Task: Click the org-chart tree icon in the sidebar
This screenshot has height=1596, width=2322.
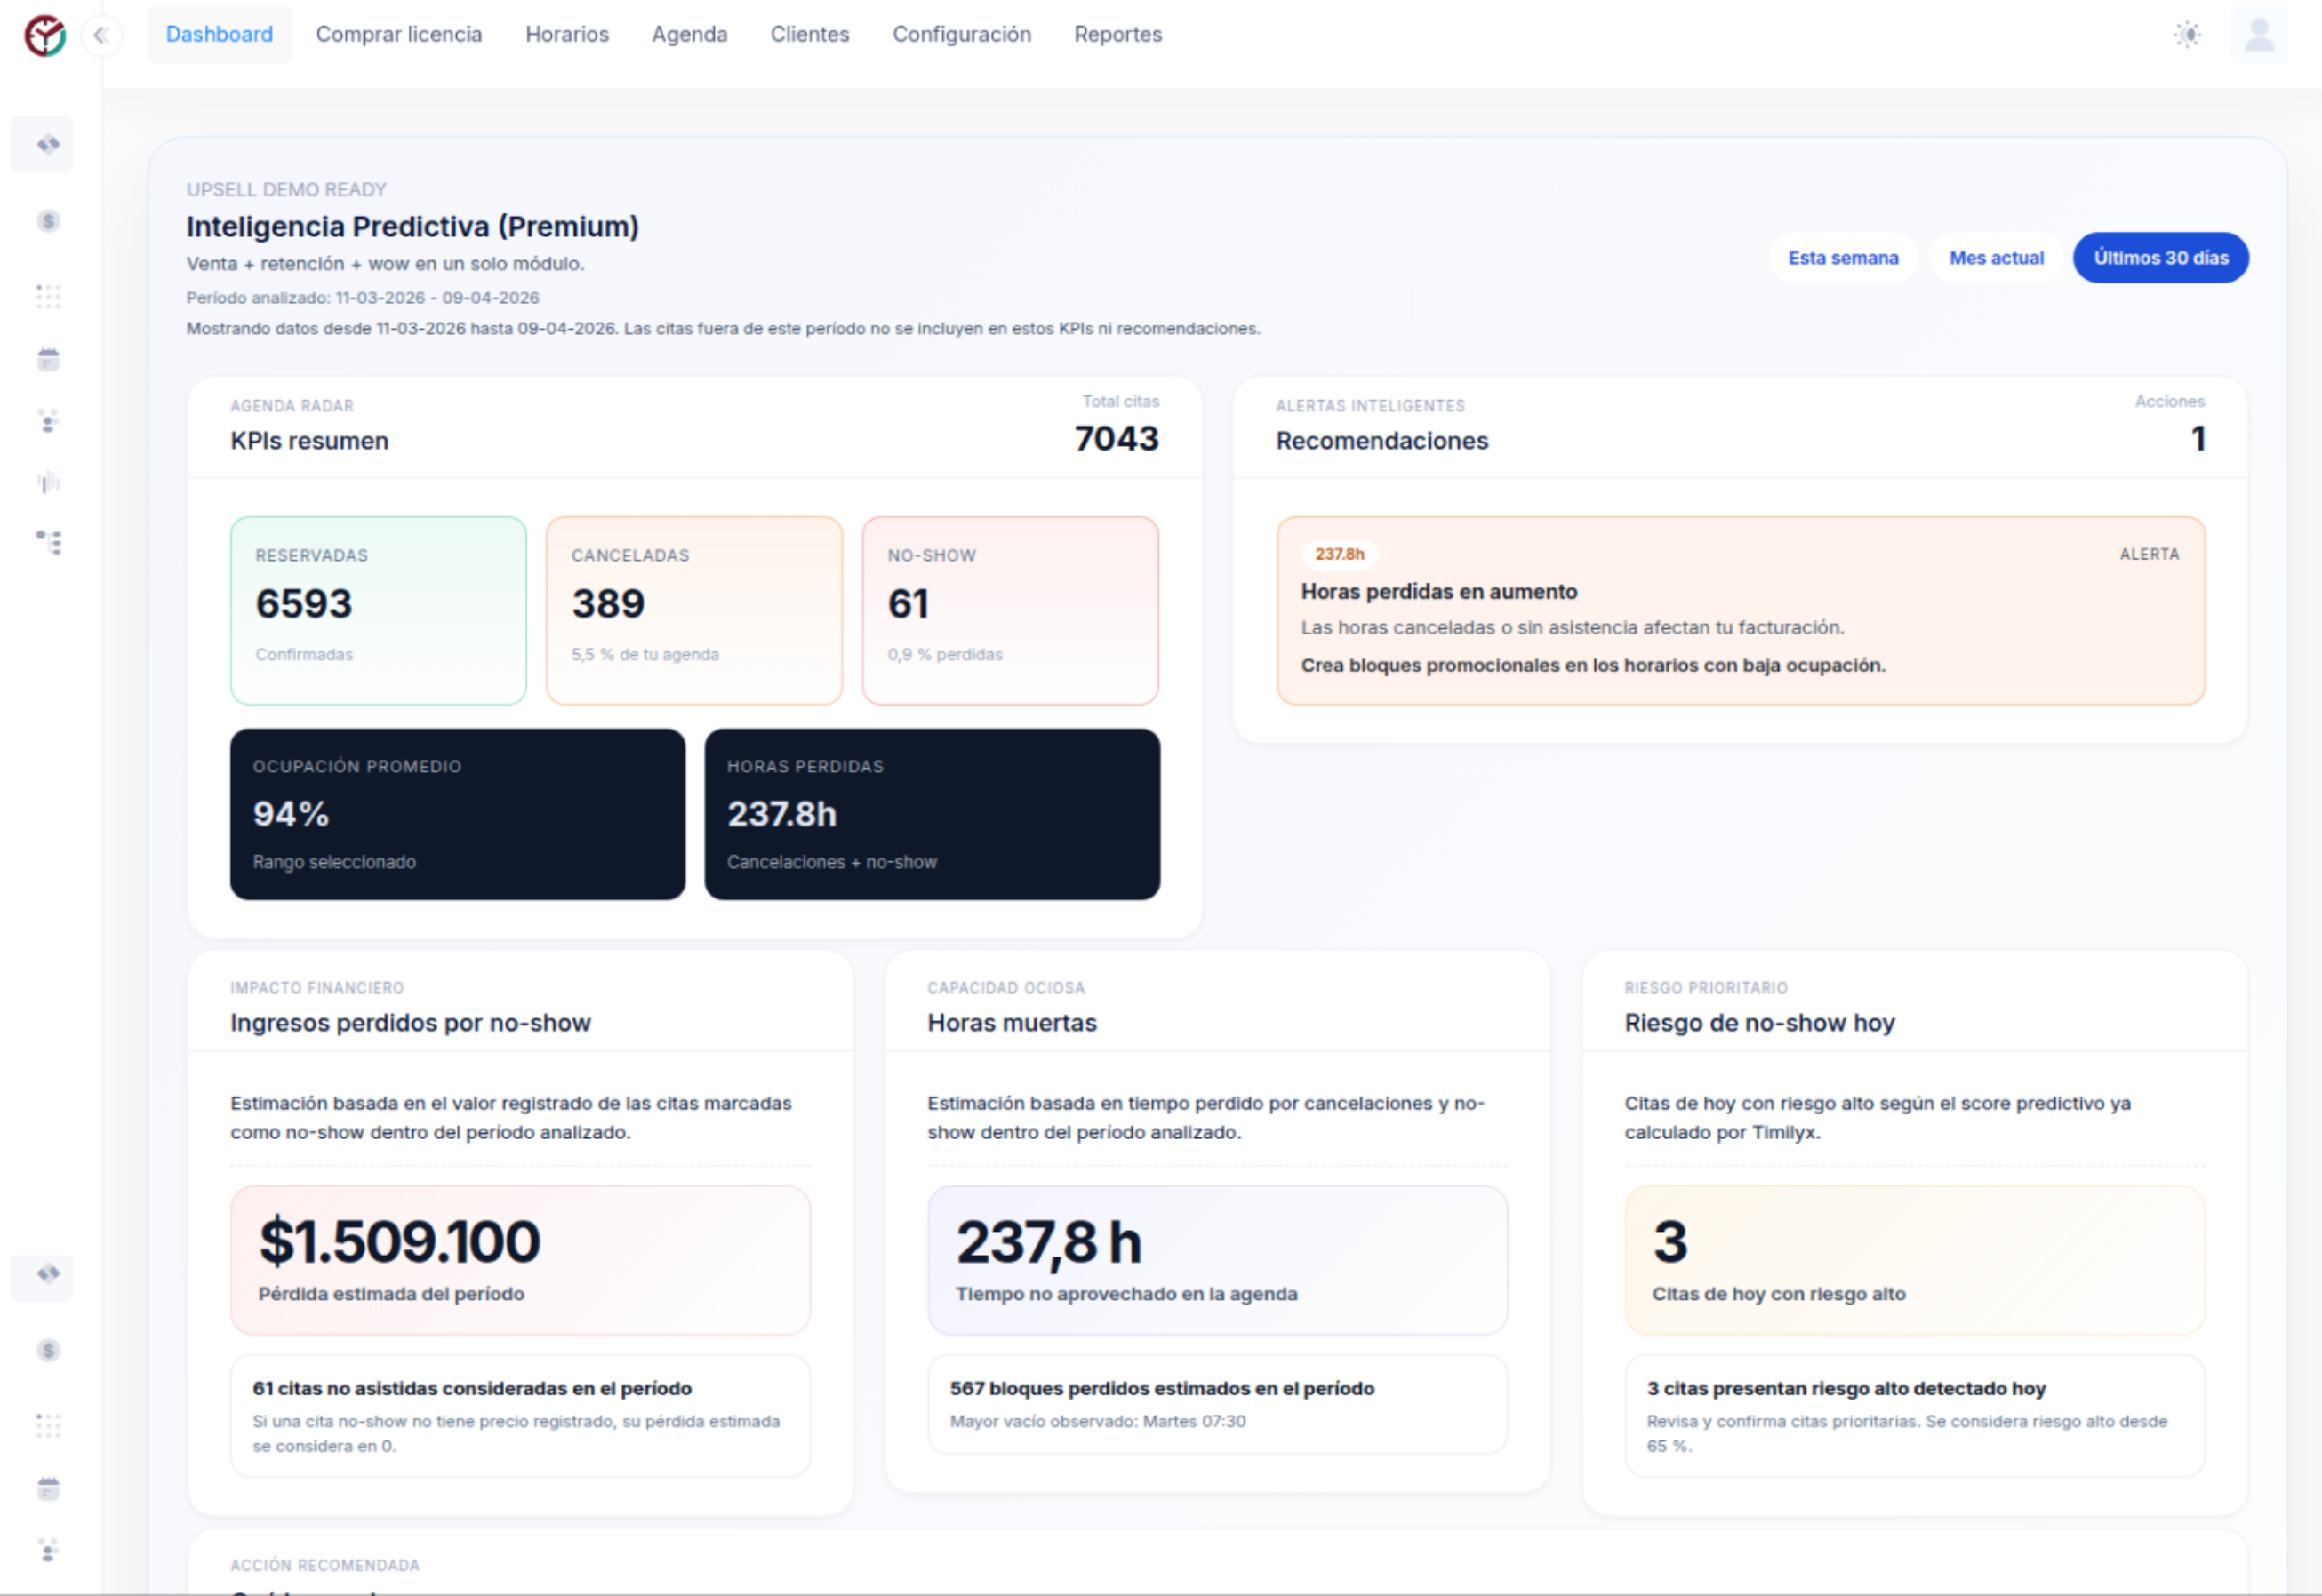Action: (x=47, y=543)
